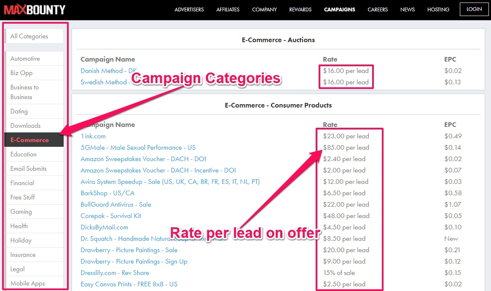Open the DicksByMail.com campaign
The image size is (491, 291).
point(104,227)
